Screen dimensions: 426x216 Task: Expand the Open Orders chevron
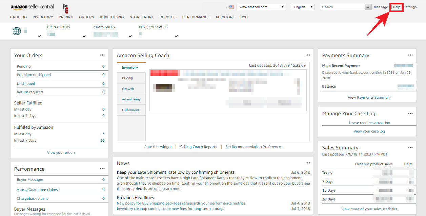84,36
